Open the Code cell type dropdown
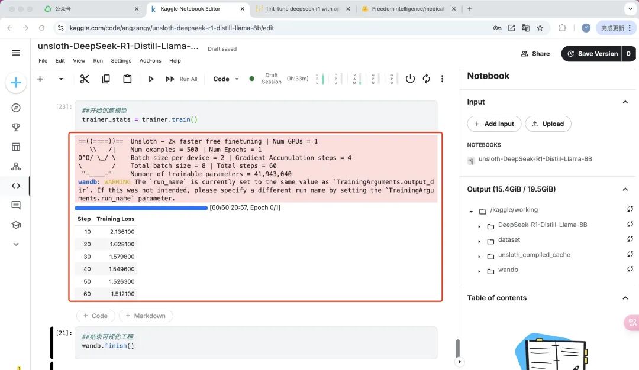The height and width of the screenshot is (370, 639). 226,79
